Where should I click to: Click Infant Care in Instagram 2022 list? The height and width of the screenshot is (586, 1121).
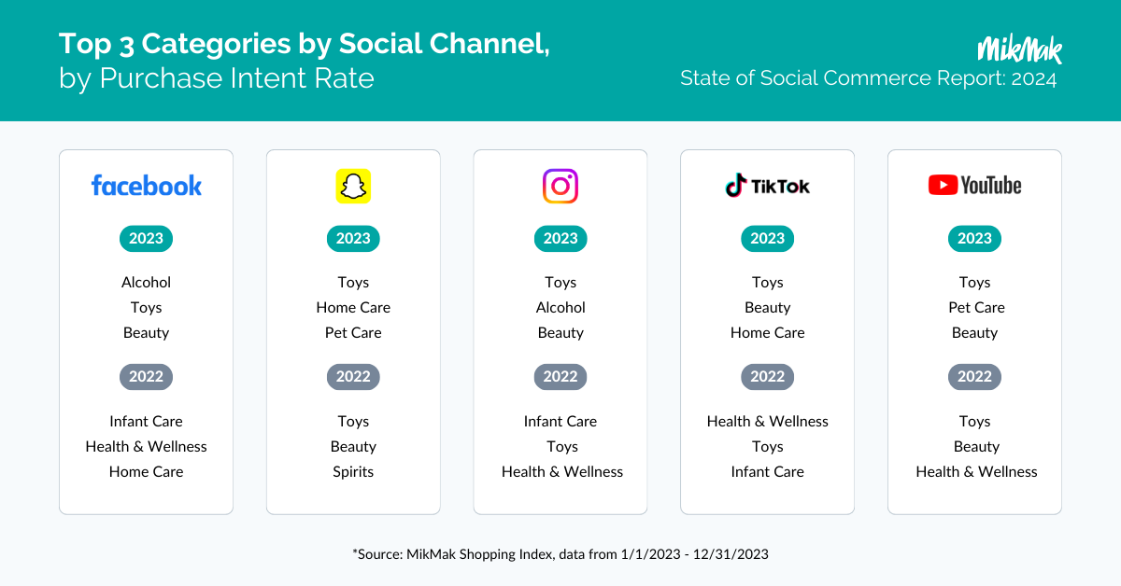(560, 421)
